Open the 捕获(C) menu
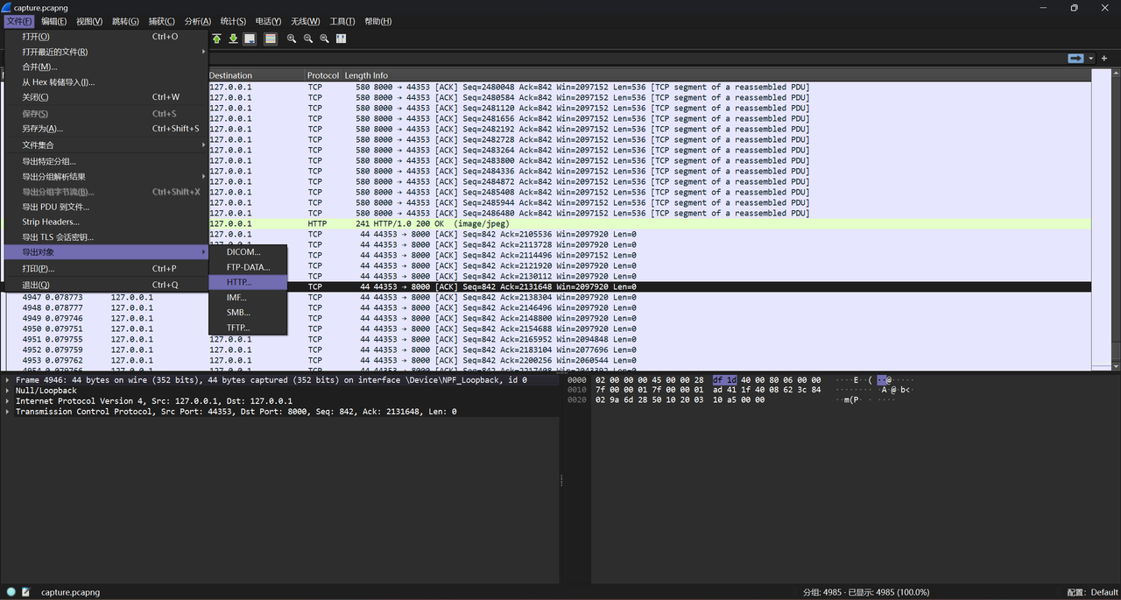The image size is (1121, 600). click(x=162, y=21)
